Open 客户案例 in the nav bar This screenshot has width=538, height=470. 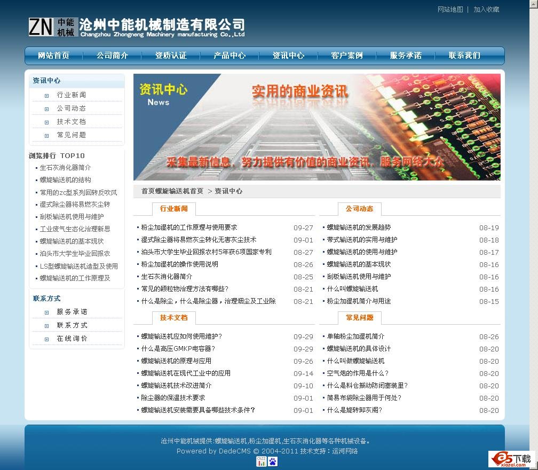tap(347, 55)
